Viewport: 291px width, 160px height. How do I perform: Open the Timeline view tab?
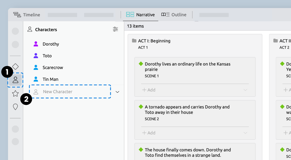click(26, 15)
